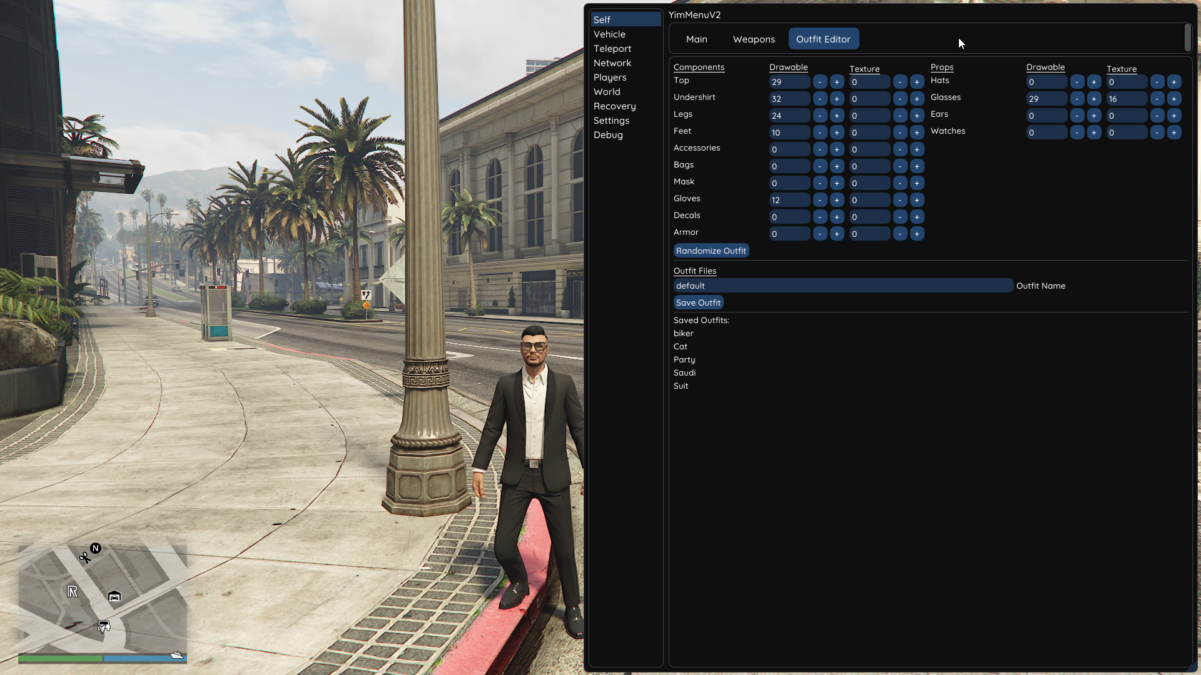Click the Save Outfit button

tap(698, 302)
